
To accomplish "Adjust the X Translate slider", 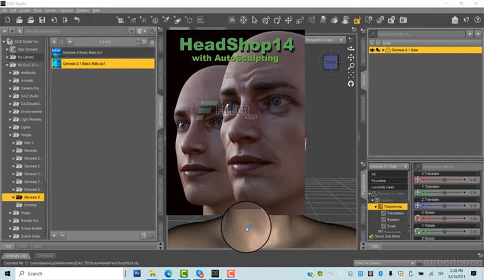I will point(445,179).
